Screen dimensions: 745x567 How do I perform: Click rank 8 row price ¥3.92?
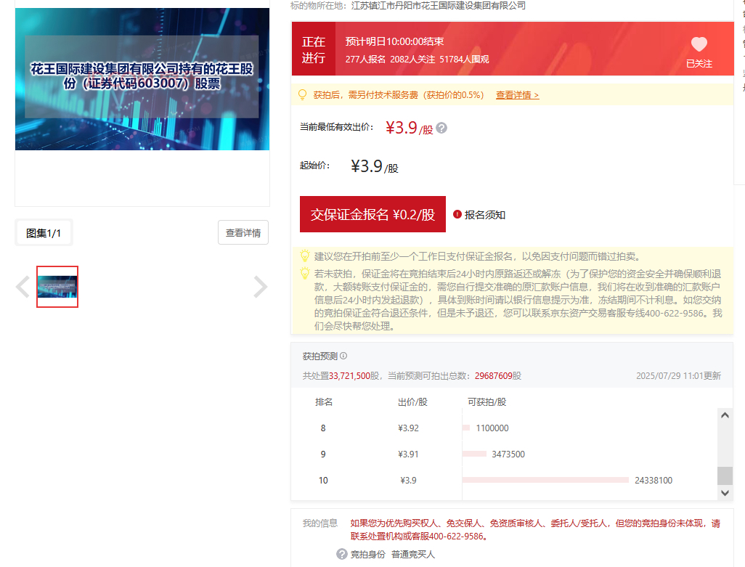pos(408,428)
